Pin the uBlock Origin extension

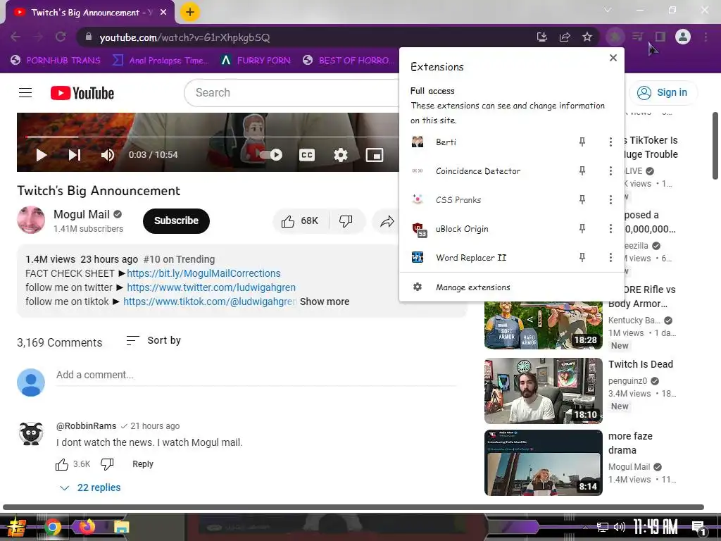click(582, 229)
